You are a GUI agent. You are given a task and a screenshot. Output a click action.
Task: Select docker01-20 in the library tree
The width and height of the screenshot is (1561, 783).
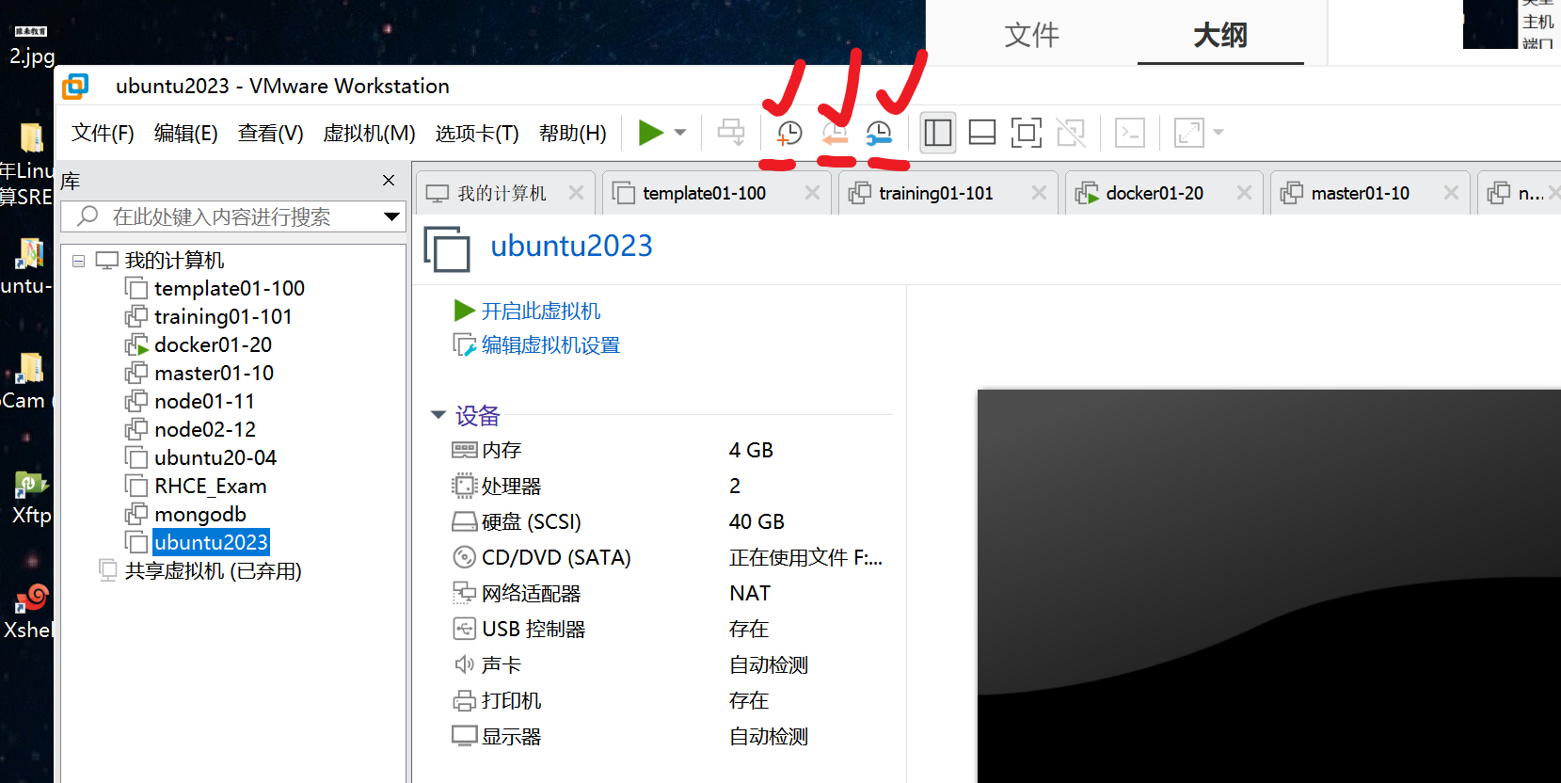(x=213, y=345)
